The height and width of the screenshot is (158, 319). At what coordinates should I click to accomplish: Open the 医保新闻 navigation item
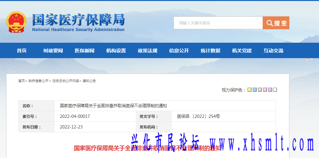(x=84, y=50)
